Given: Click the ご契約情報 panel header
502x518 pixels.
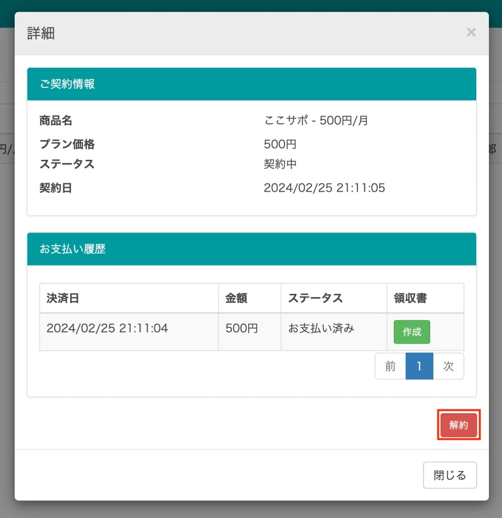Looking at the screenshot, I should pyautogui.click(x=251, y=84).
